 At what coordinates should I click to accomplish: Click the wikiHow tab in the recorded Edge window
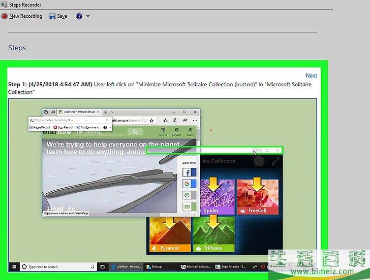[79, 112]
